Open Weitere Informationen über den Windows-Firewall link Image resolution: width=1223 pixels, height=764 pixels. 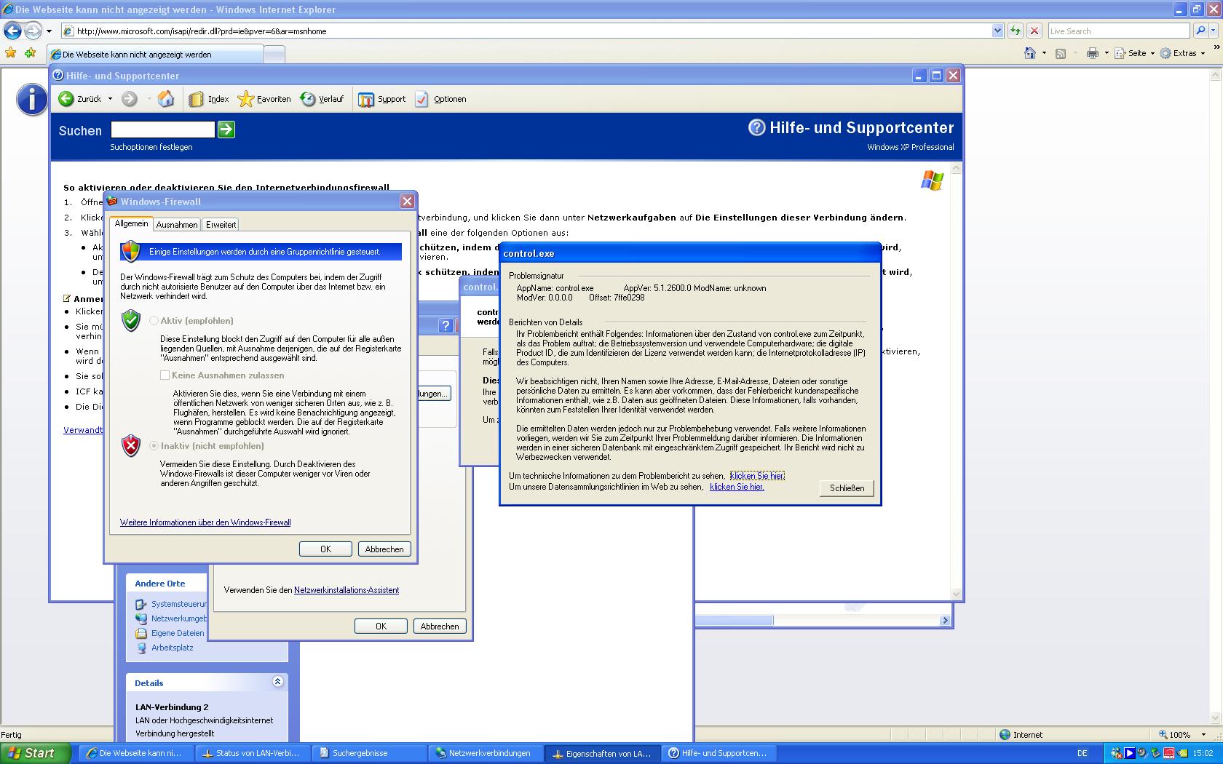click(205, 522)
